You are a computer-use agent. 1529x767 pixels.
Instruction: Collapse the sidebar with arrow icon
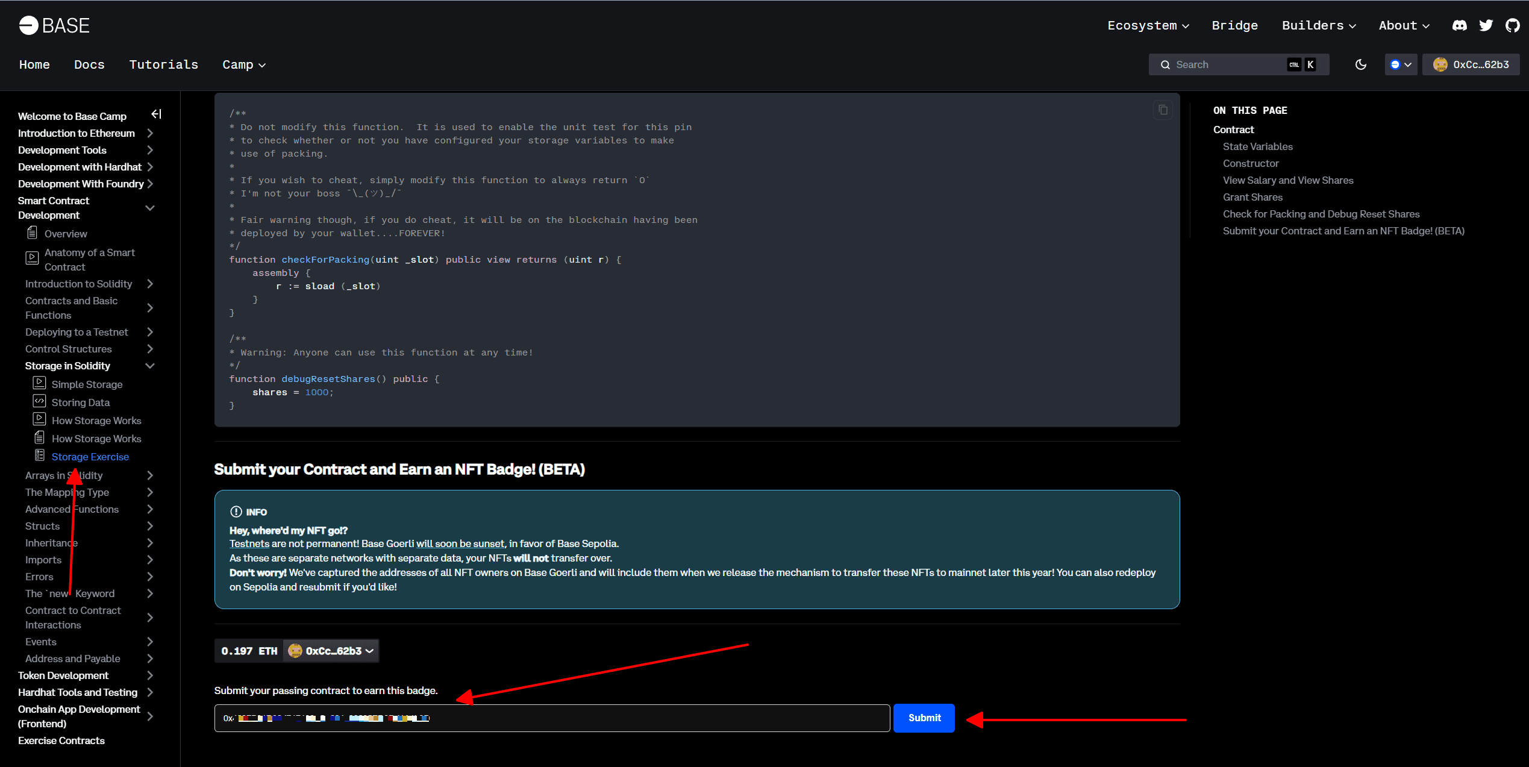(157, 114)
